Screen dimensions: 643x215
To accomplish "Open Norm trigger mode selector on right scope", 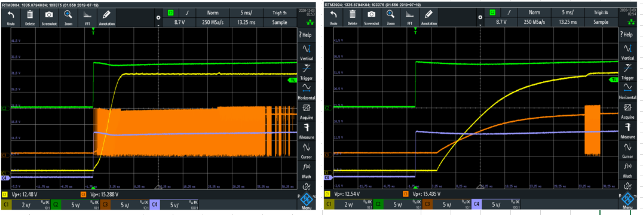I will coord(535,13).
